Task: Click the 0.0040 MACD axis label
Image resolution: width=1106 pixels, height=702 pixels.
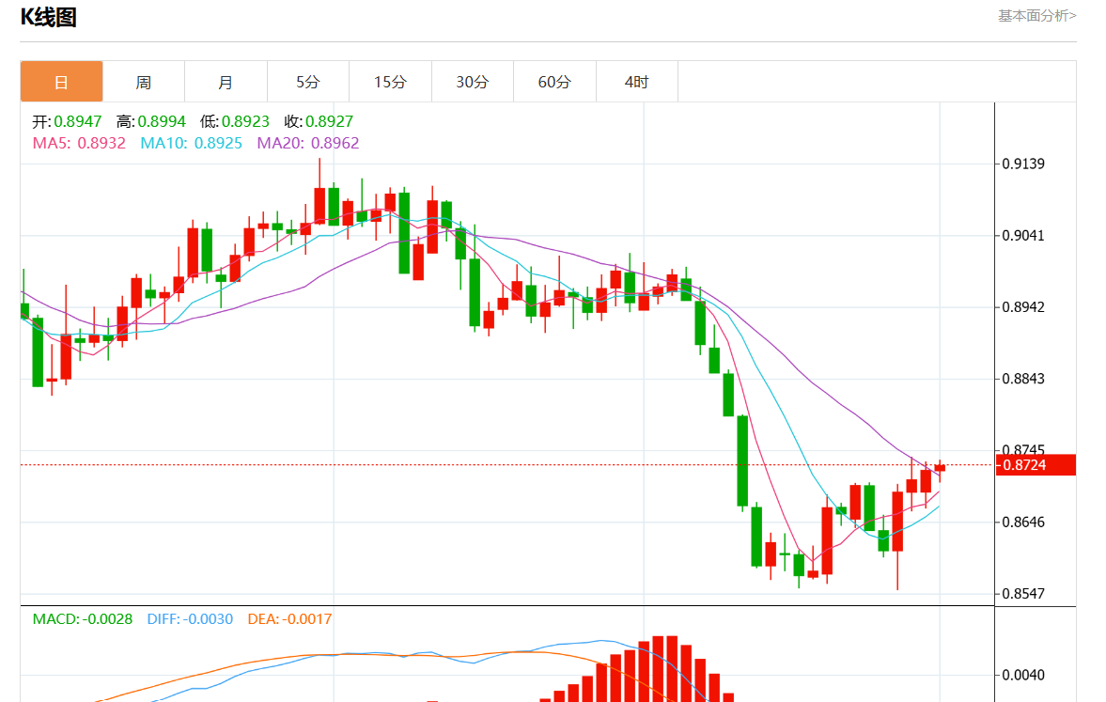Action: [x=1023, y=675]
